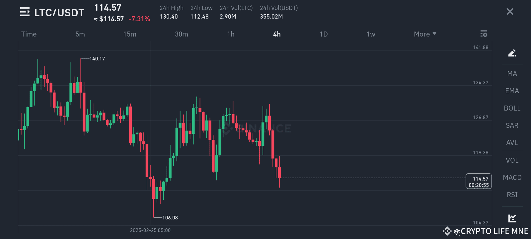Toggle the BOLL Bollinger Bands indicator
Screen dimensions: 531x239
tap(512, 108)
